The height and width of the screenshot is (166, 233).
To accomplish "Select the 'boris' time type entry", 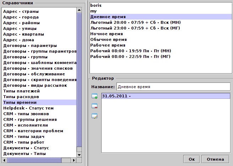I will pyautogui.click(x=96, y=6).
